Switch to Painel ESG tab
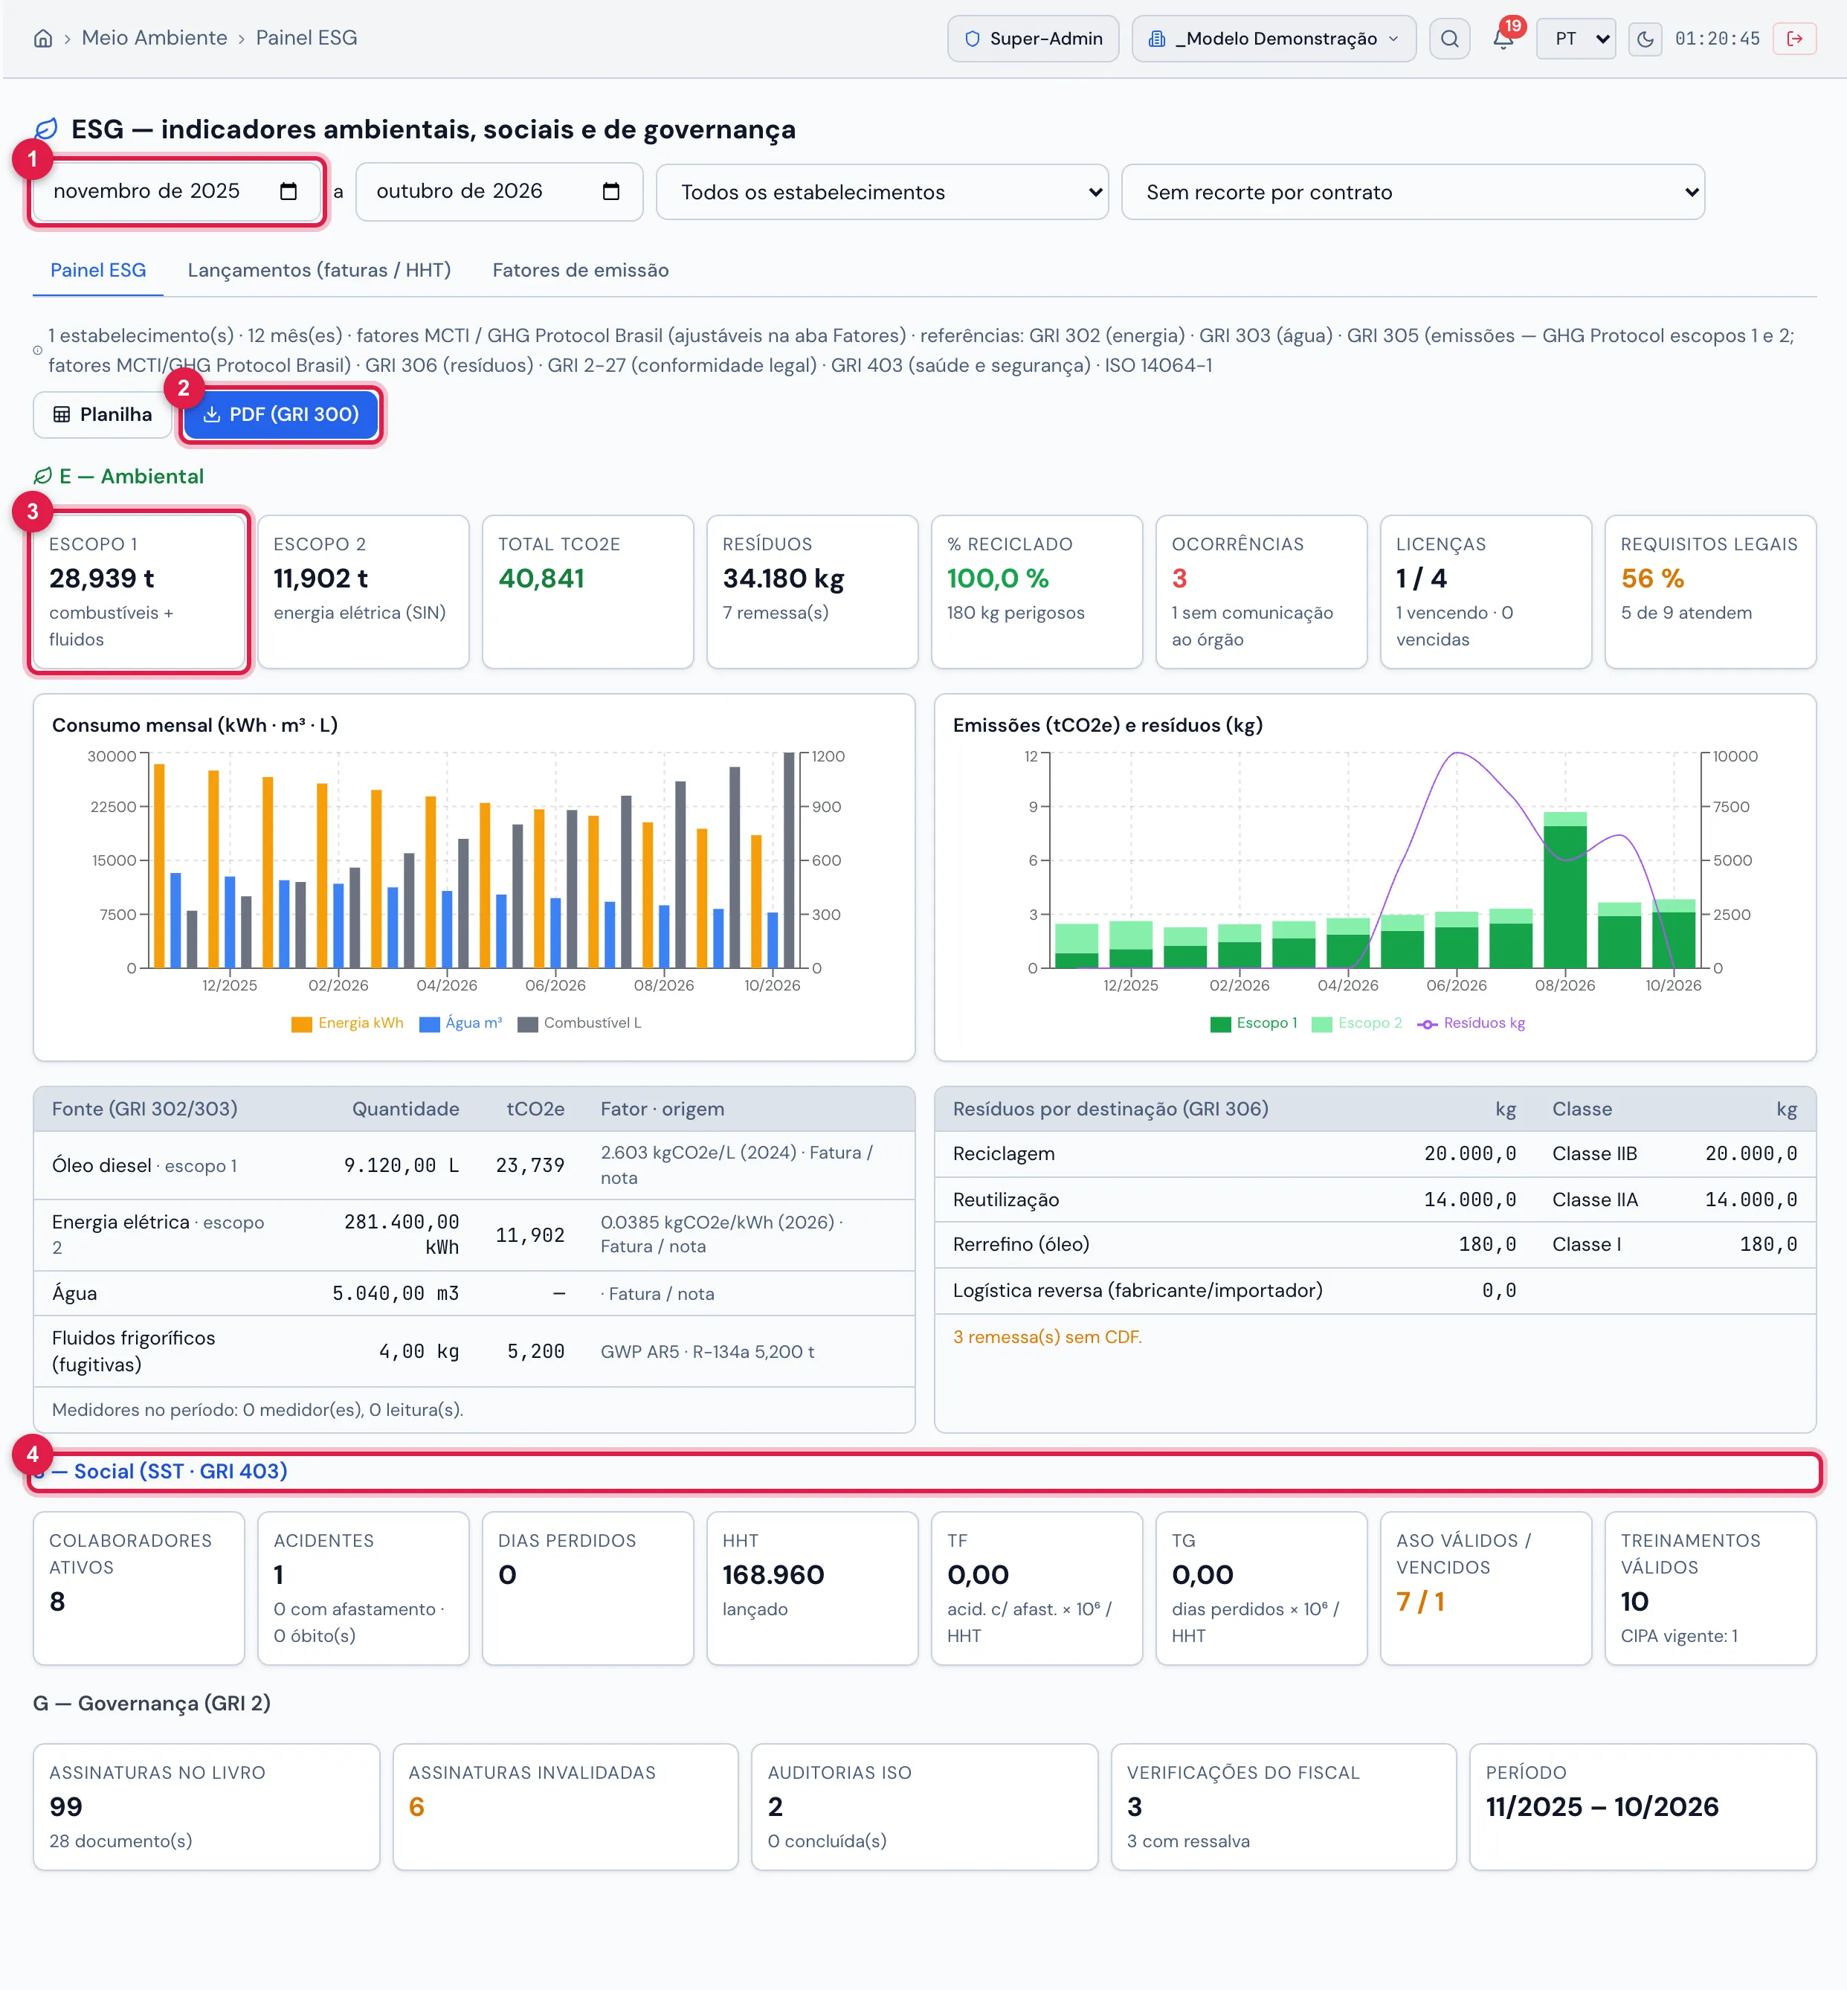The height and width of the screenshot is (1990, 1847). pos(98,270)
